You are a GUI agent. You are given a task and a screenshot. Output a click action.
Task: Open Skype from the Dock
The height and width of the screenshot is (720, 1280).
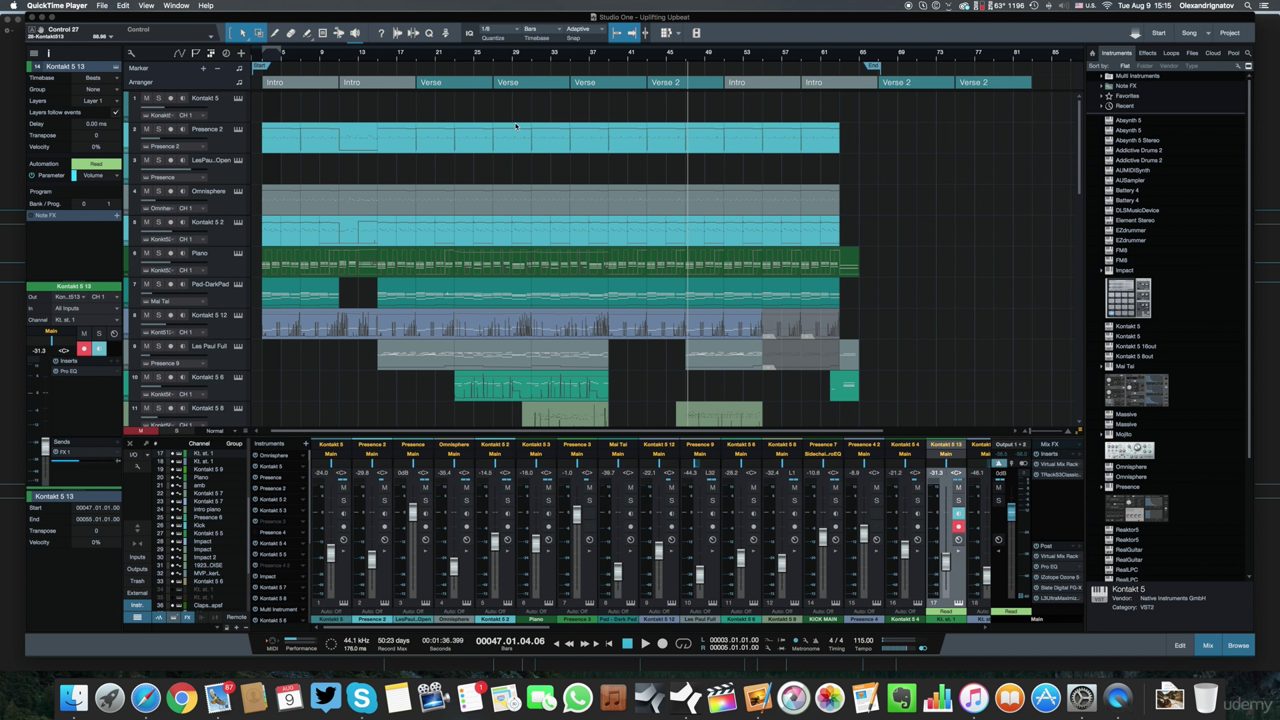tap(362, 698)
